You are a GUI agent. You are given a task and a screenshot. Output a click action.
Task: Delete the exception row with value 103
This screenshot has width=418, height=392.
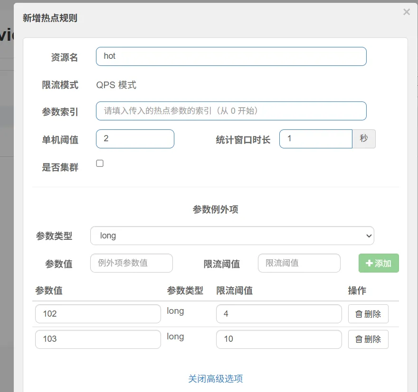pyautogui.click(x=368, y=339)
